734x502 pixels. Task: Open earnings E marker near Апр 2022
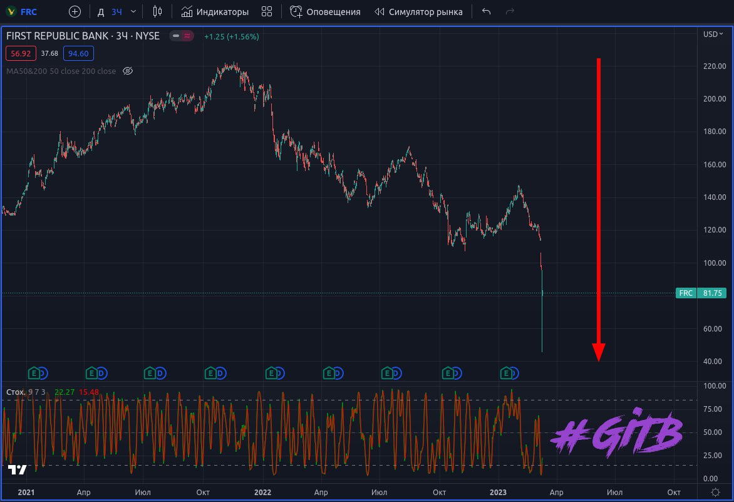click(x=329, y=374)
